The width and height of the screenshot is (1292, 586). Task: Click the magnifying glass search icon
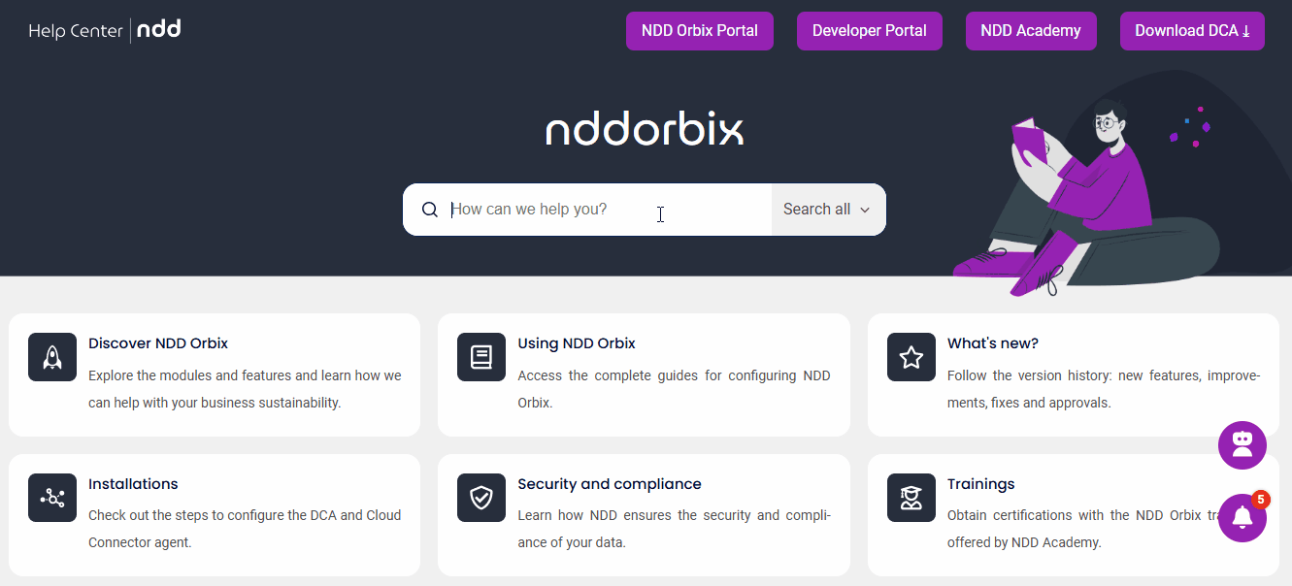click(x=430, y=210)
